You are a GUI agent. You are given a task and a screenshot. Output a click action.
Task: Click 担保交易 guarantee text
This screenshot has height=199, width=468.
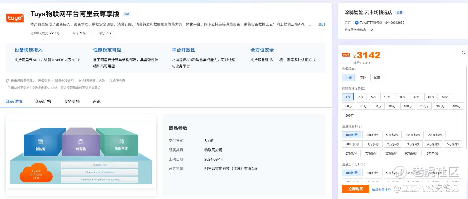44,81
